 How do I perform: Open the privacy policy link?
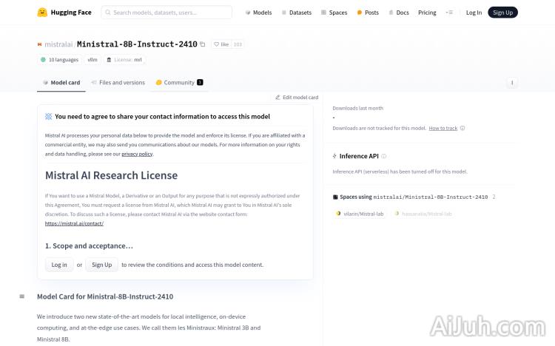click(x=137, y=154)
